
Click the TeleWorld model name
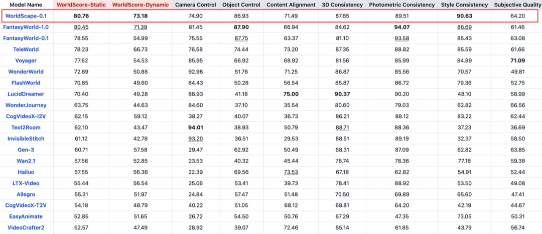click(26, 49)
